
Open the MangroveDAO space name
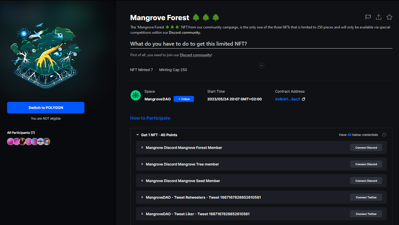(158, 99)
